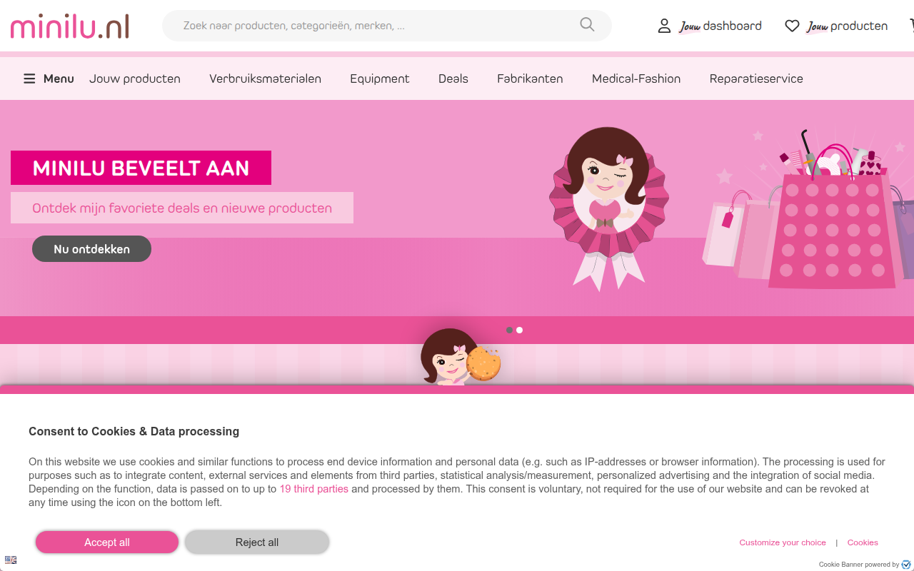Go to the Deals tab

(x=453, y=79)
